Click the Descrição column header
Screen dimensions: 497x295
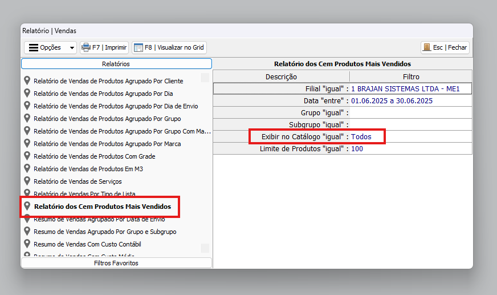pos(281,76)
